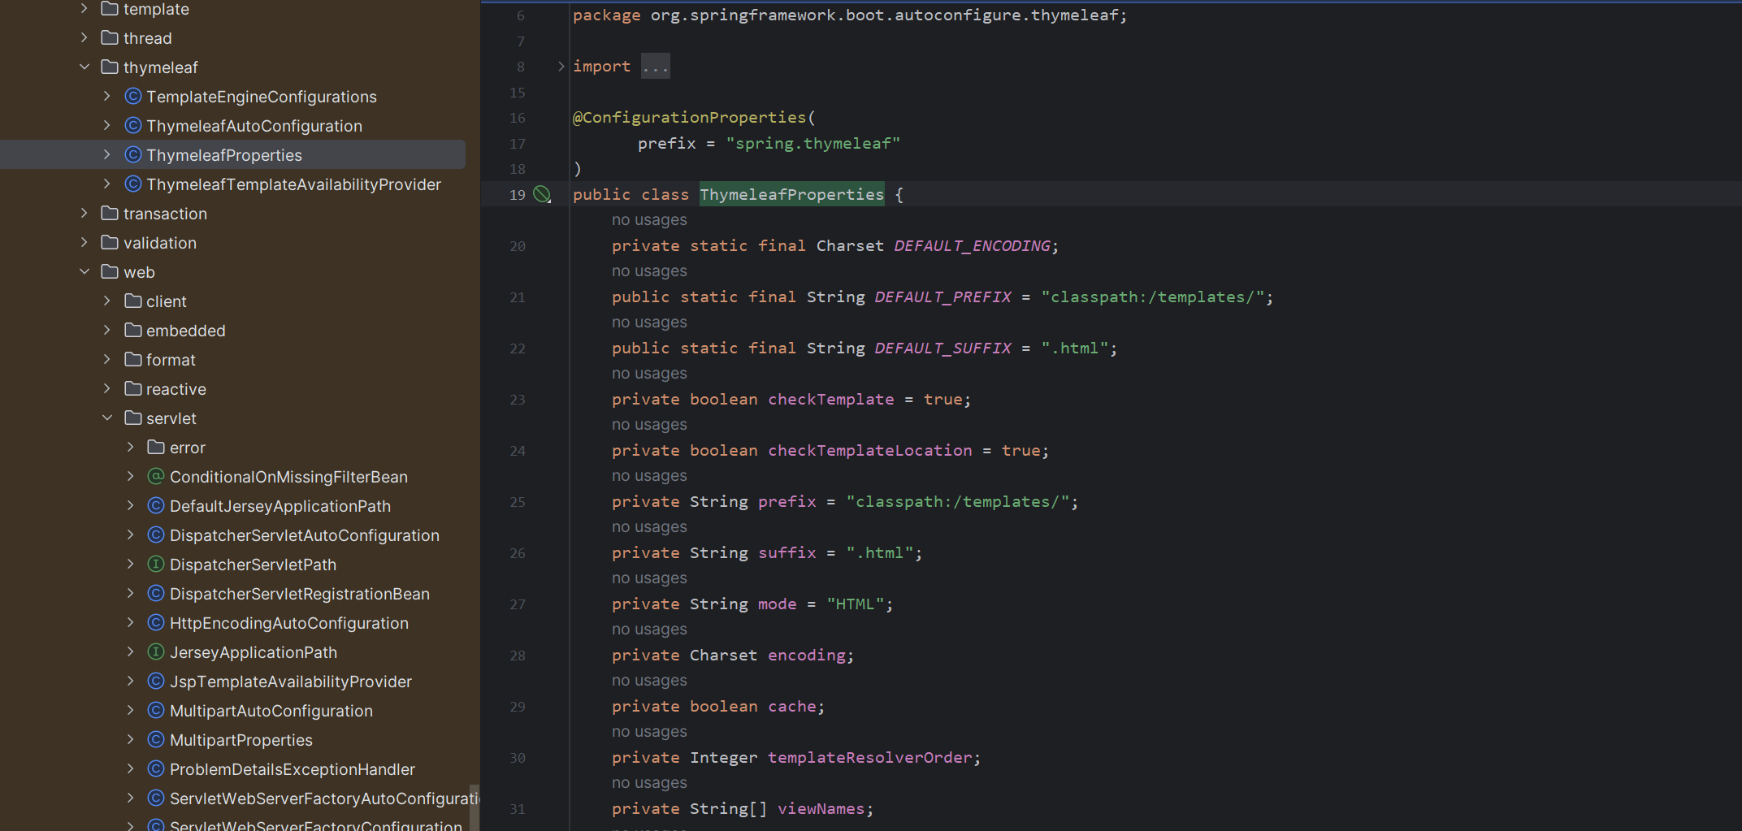Image resolution: width=1742 pixels, height=831 pixels.
Task: Click the web folder icon
Action: tap(110, 271)
